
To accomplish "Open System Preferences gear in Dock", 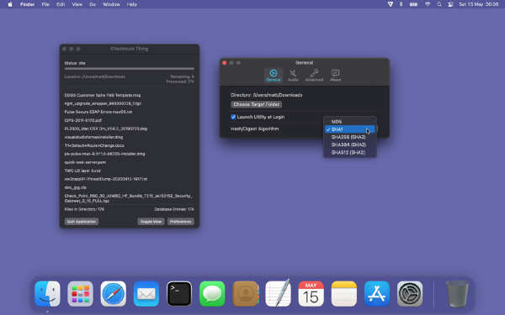I will (410, 294).
